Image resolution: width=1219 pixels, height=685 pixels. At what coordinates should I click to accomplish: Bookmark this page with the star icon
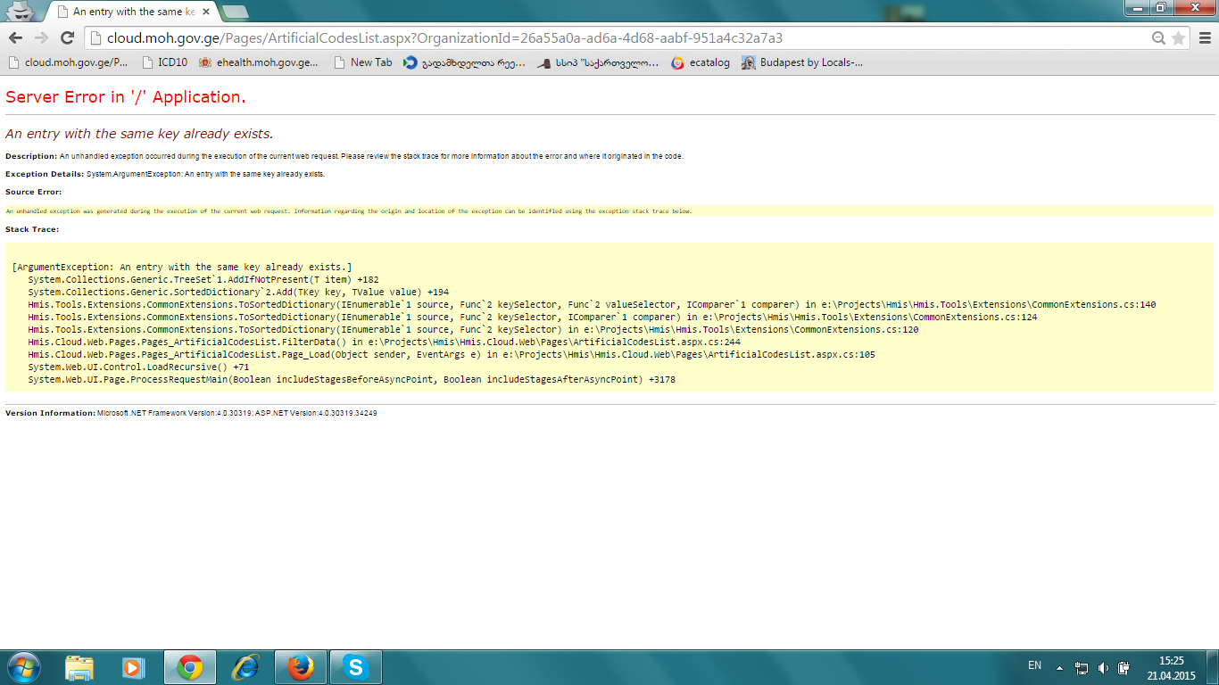coord(1178,38)
